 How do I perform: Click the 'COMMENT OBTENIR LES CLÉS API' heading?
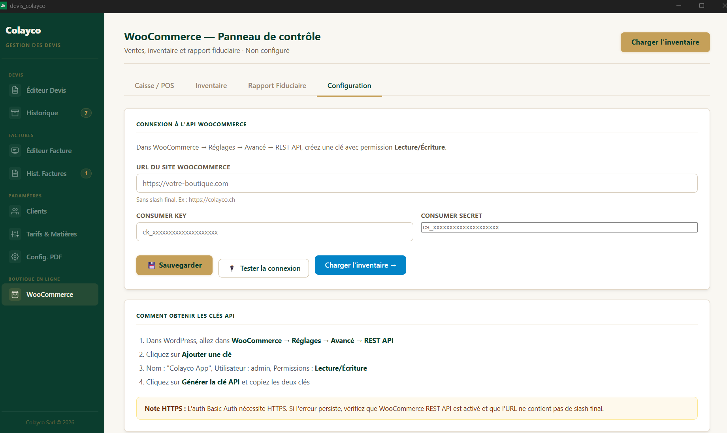click(185, 316)
